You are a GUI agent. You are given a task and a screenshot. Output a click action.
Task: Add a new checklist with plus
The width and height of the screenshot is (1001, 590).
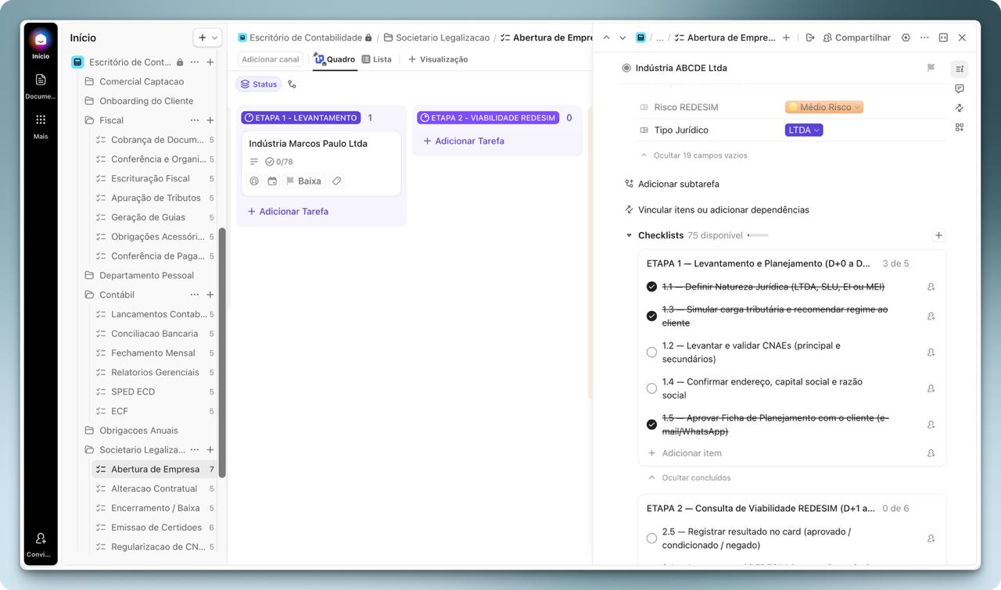coord(938,235)
